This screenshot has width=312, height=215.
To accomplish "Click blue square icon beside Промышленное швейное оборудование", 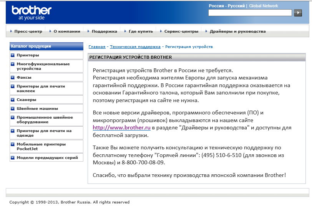I will [13, 117].
